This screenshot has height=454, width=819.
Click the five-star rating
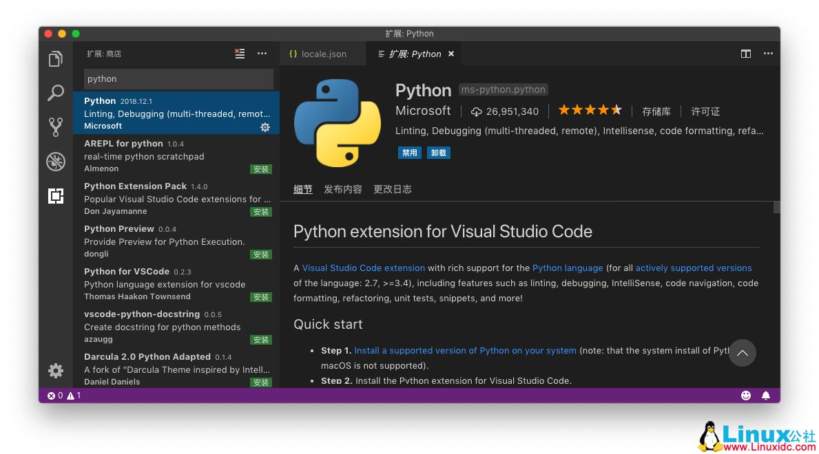(x=590, y=110)
